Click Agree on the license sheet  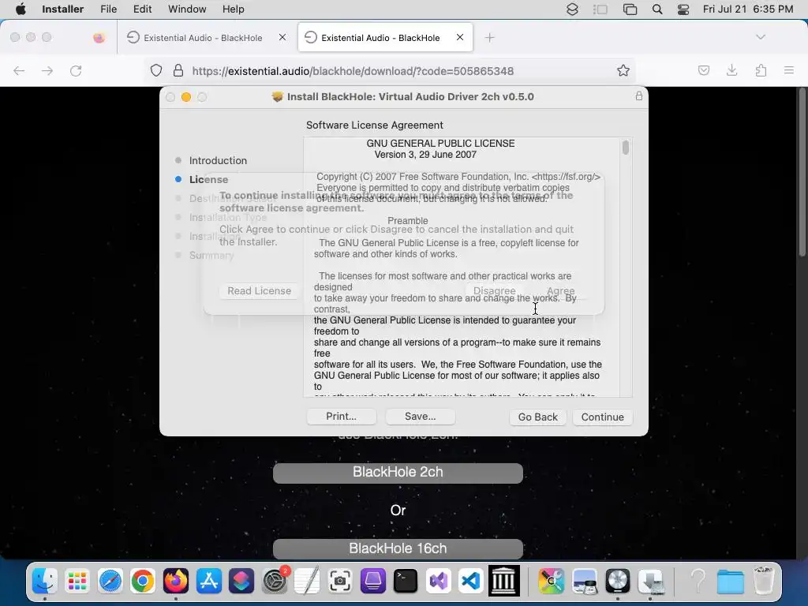click(x=561, y=290)
